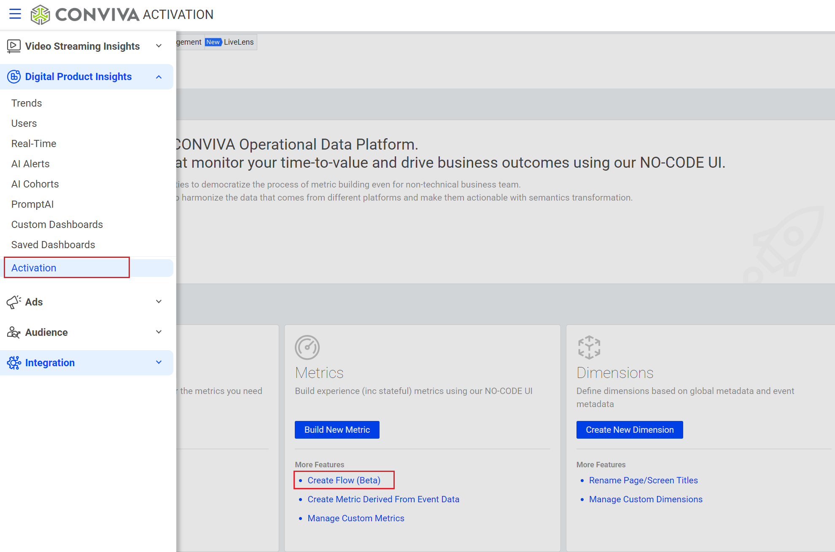Click the Video Streaming Insights play icon
835x552 pixels.
click(13, 46)
